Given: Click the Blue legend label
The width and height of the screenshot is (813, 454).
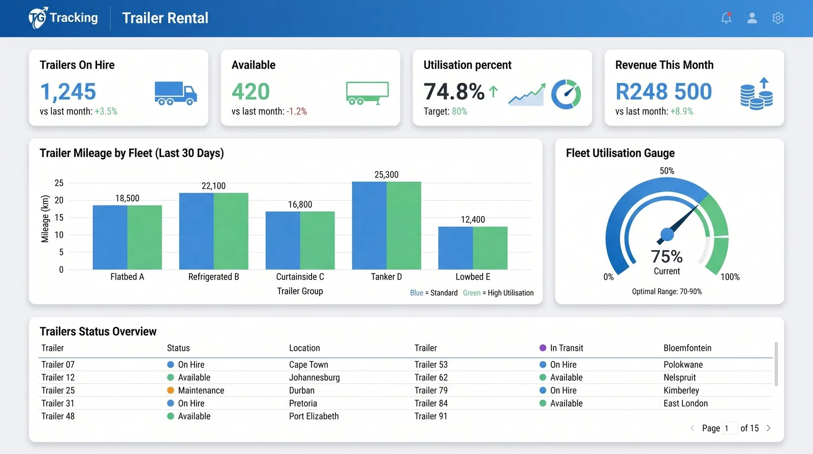Looking at the screenshot, I should pyautogui.click(x=417, y=293).
